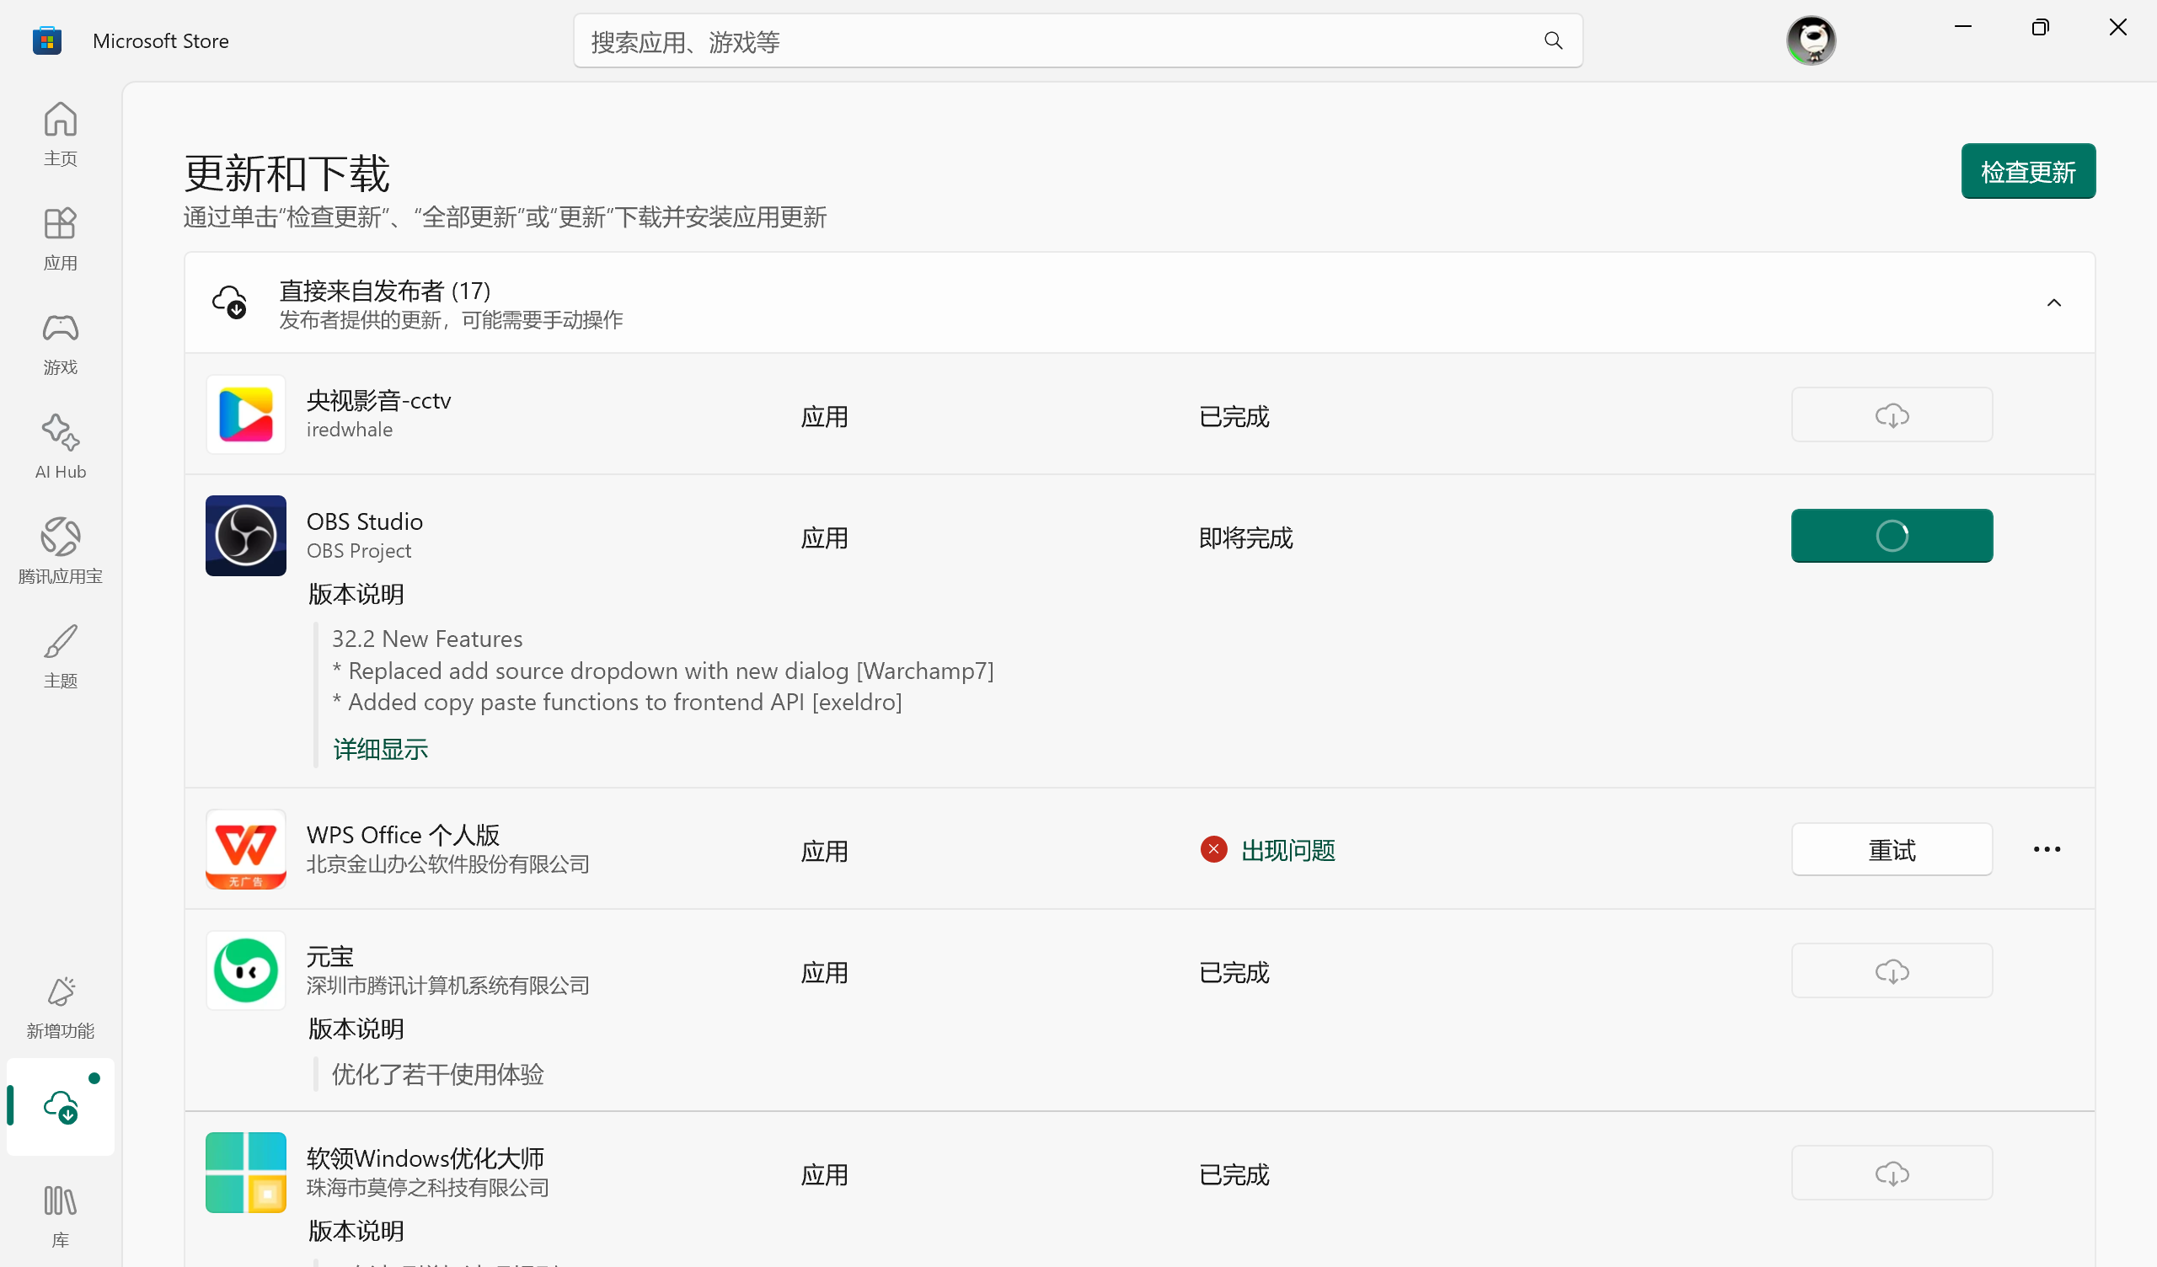
Task: Click the 直接来自发布者 cloud header icon
Action: click(x=229, y=302)
